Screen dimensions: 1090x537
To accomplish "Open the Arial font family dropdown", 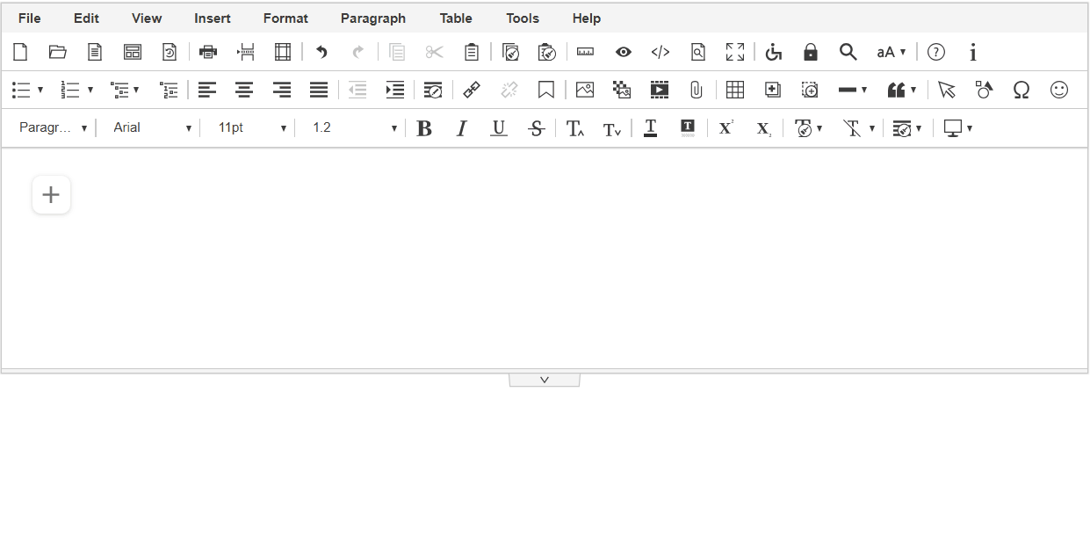I will [152, 128].
